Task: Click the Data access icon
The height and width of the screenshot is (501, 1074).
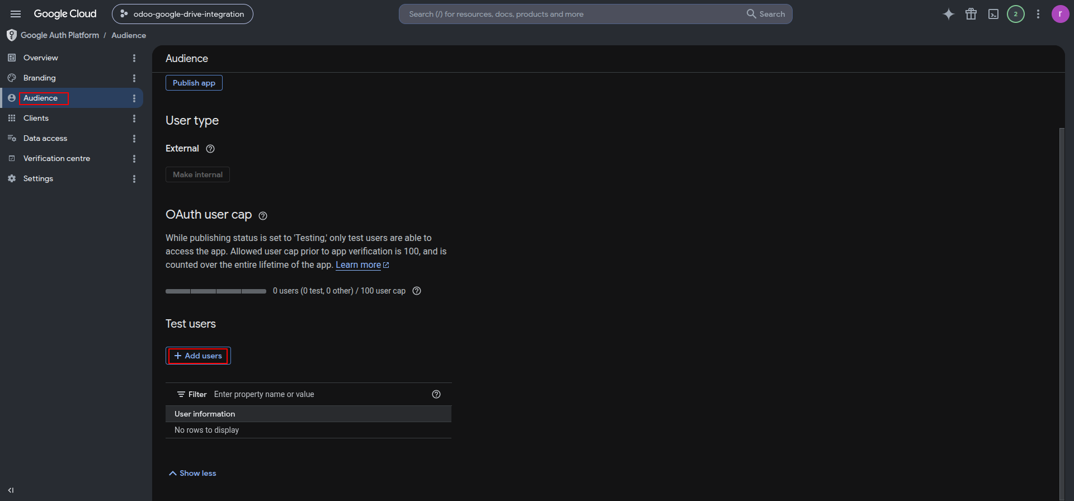Action: (12, 138)
